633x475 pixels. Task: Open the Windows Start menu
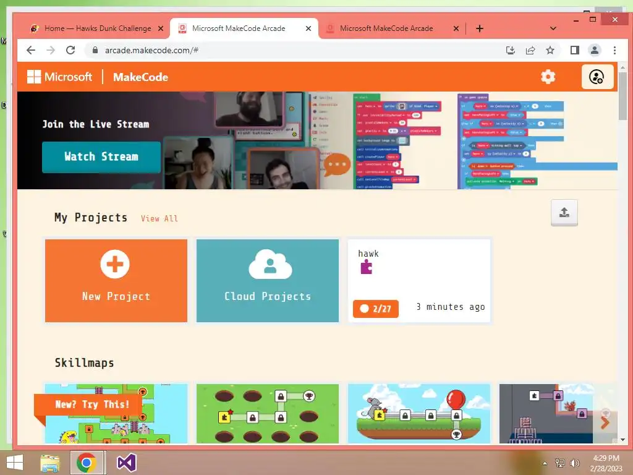point(15,463)
